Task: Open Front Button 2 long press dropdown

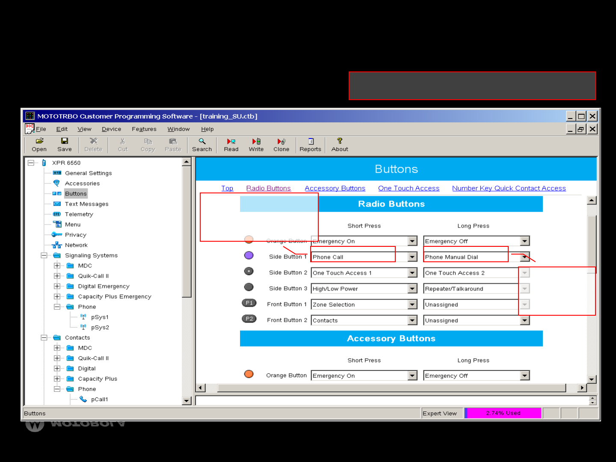Action: click(525, 320)
